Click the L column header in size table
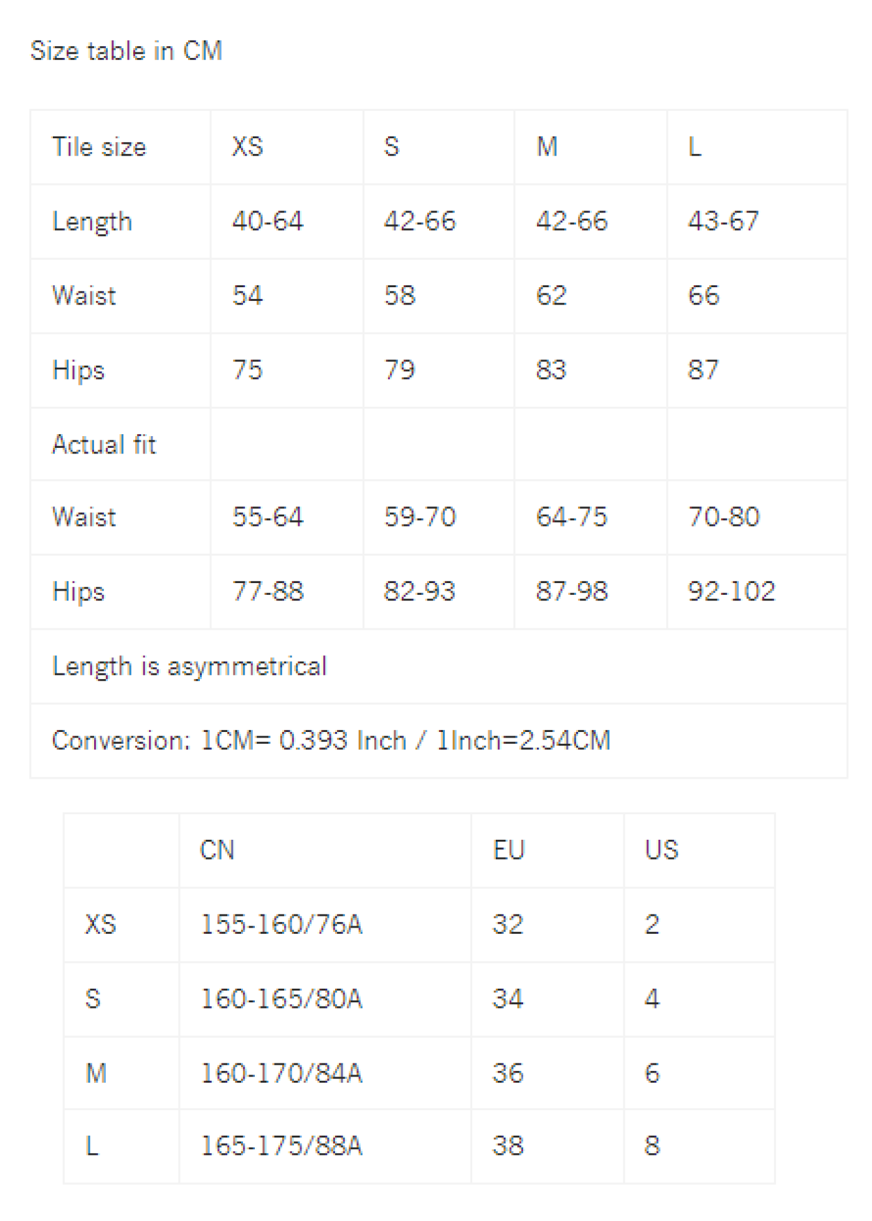This screenshot has width=872, height=1221. tap(757, 148)
